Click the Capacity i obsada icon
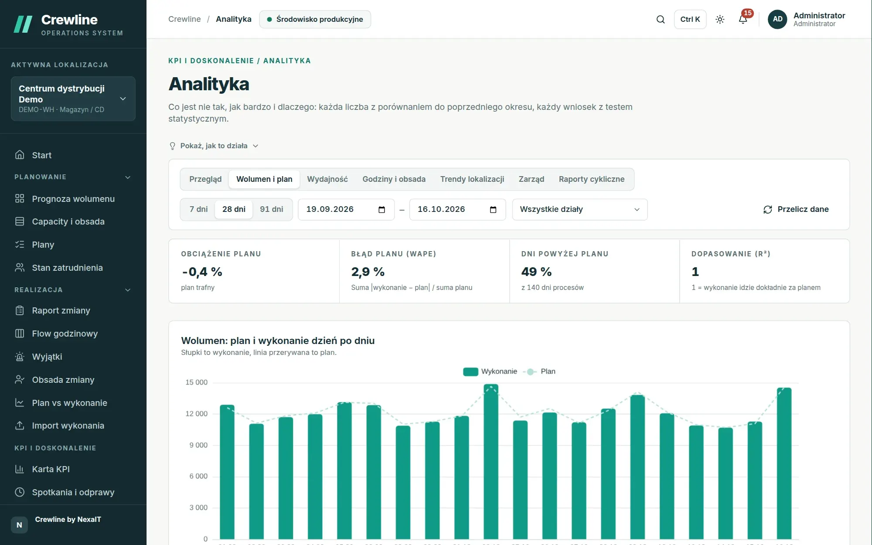872x545 pixels. pyautogui.click(x=20, y=221)
